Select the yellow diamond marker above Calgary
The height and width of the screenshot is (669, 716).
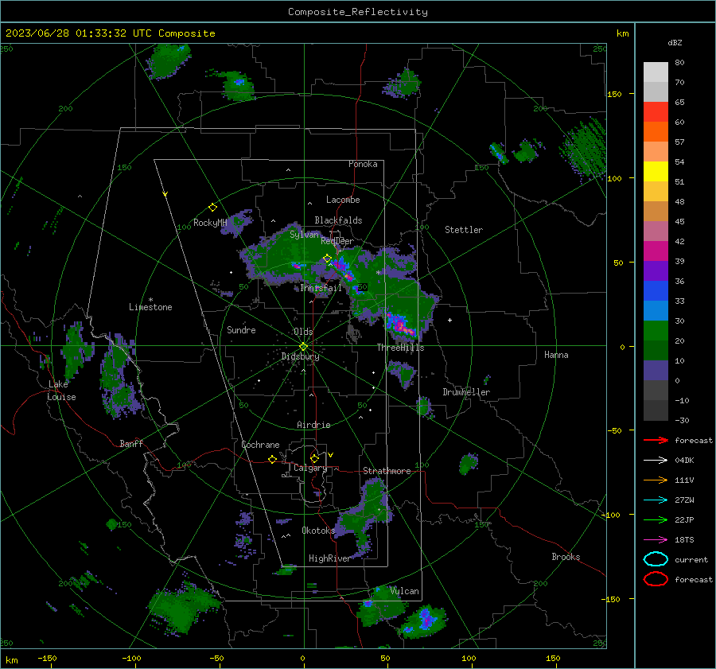[314, 458]
